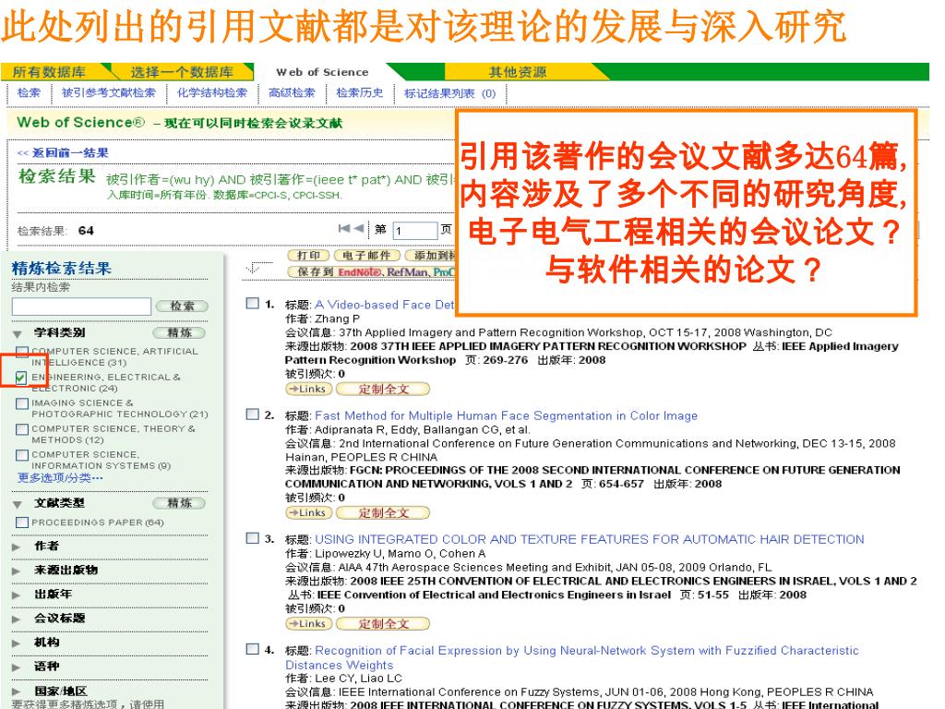Click the 结果内检索 search text box
The height and width of the screenshot is (709, 945).
(x=81, y=306)
